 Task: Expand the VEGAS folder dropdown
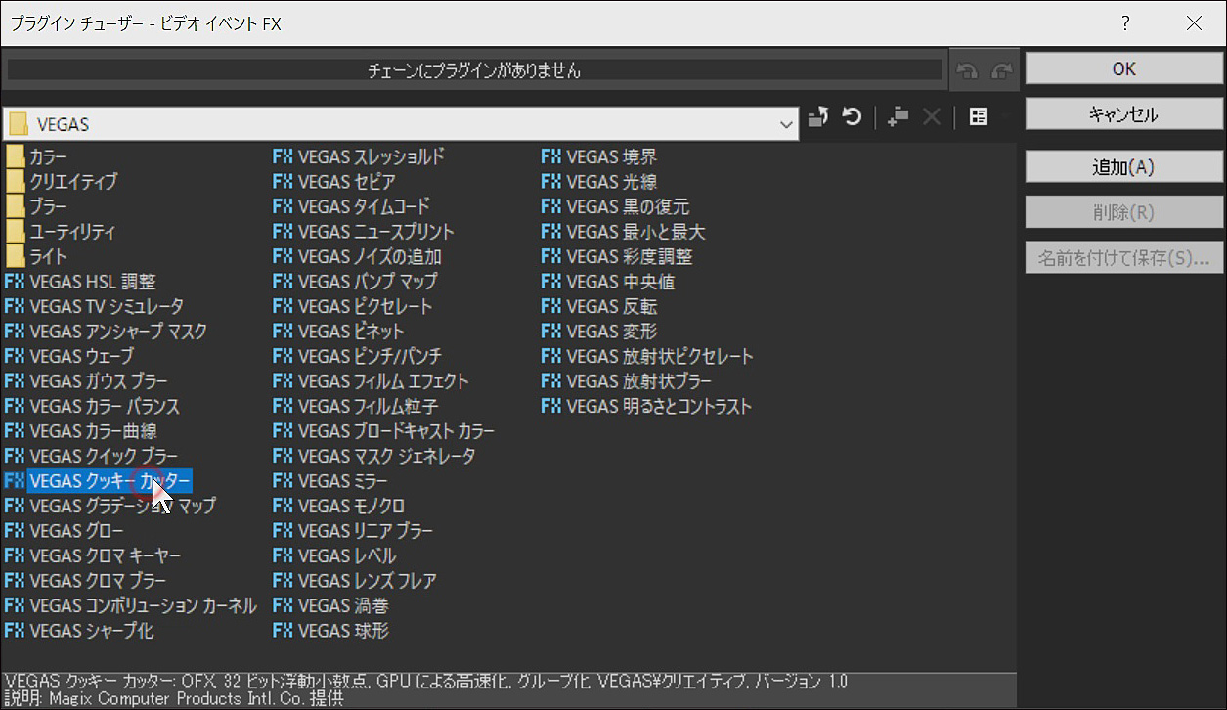(x=786, y=124)
